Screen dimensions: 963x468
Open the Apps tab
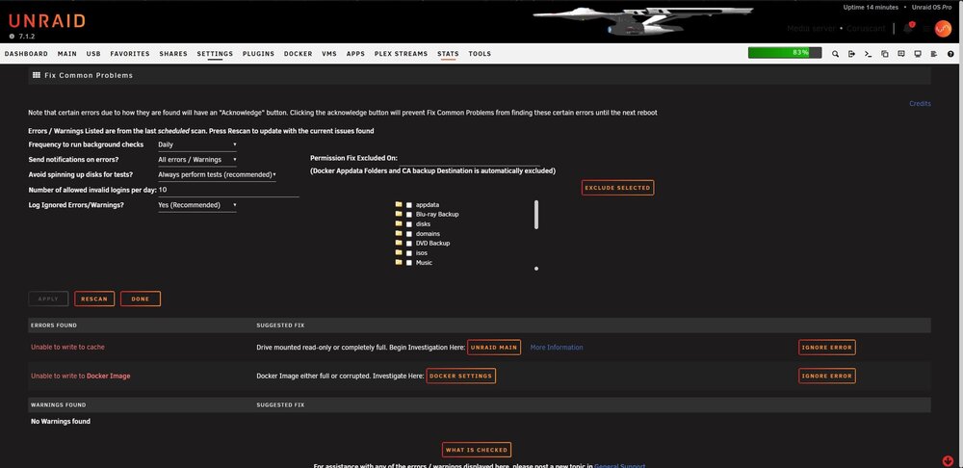pyautogui.click(x=355, y=54)
